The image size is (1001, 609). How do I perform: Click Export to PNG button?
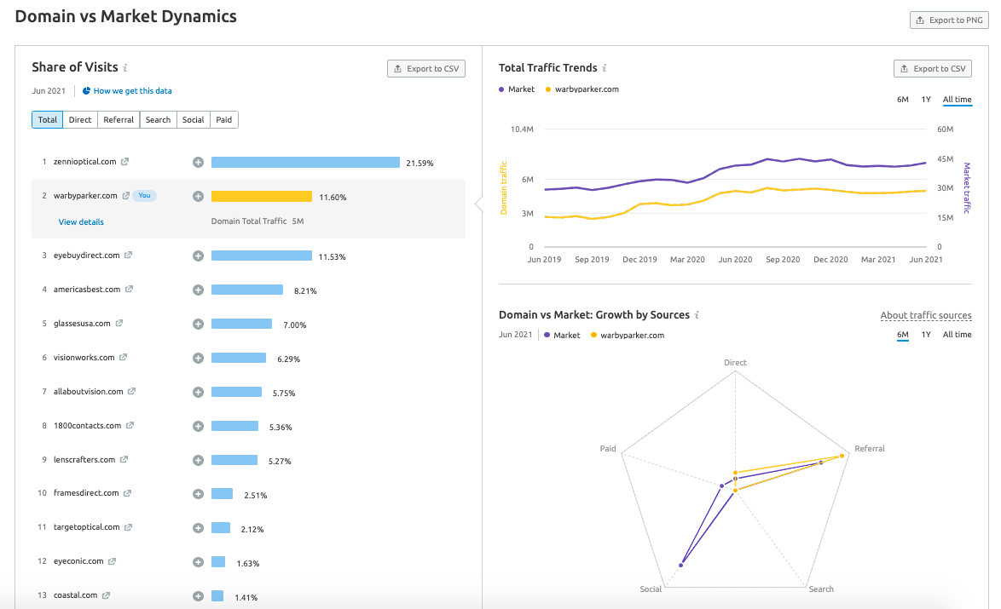pos(949,20)
